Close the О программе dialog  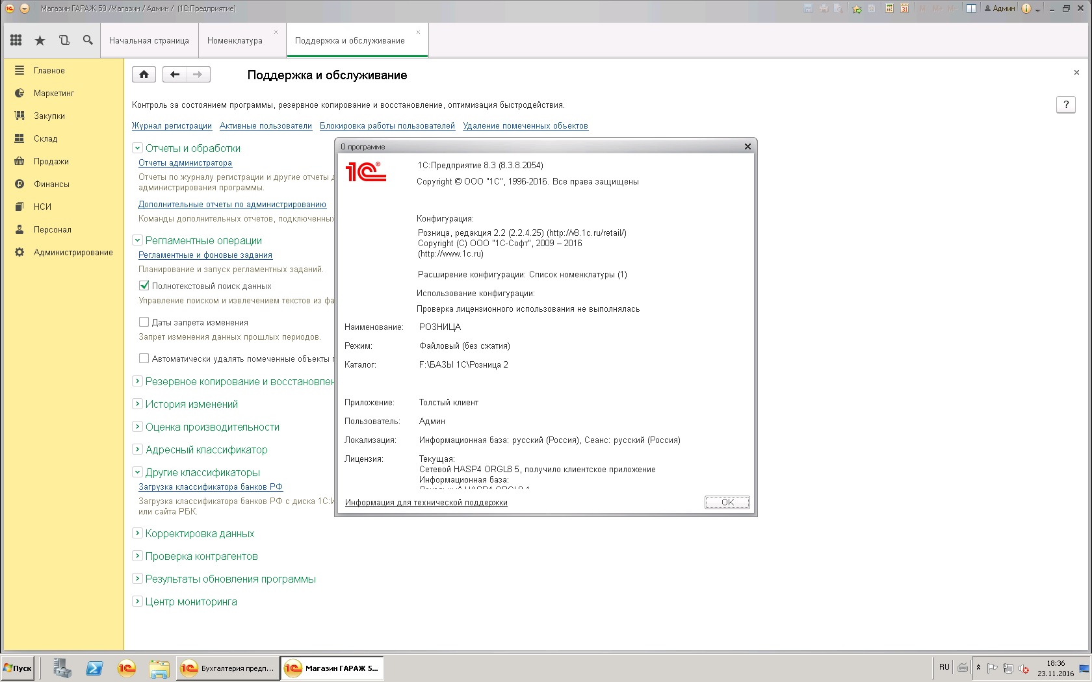[x=747, y=147]
